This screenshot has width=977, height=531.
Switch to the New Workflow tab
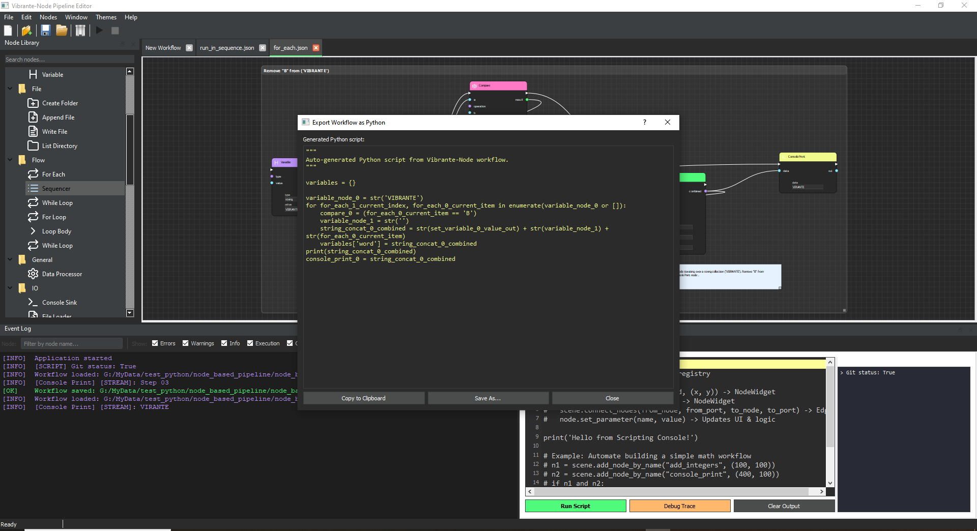(x=163, y=48)
